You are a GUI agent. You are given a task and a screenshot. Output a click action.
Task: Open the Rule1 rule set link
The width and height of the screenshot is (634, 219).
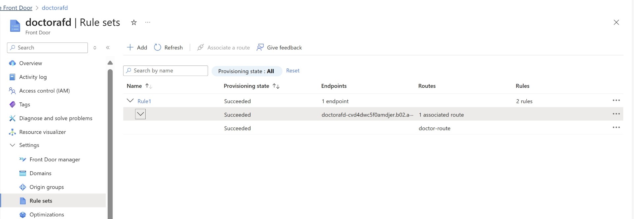[144, 101]
